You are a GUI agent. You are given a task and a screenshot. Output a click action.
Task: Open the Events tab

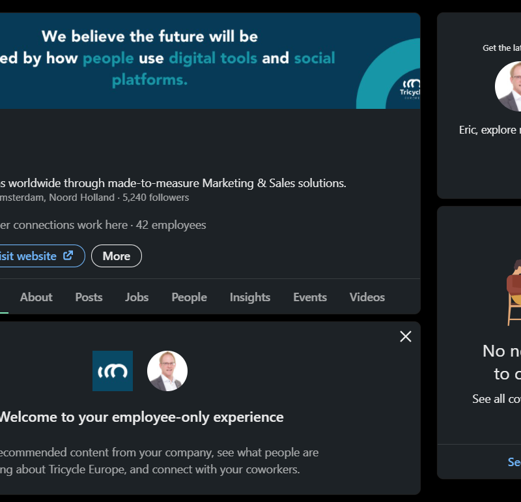(310, 297)
